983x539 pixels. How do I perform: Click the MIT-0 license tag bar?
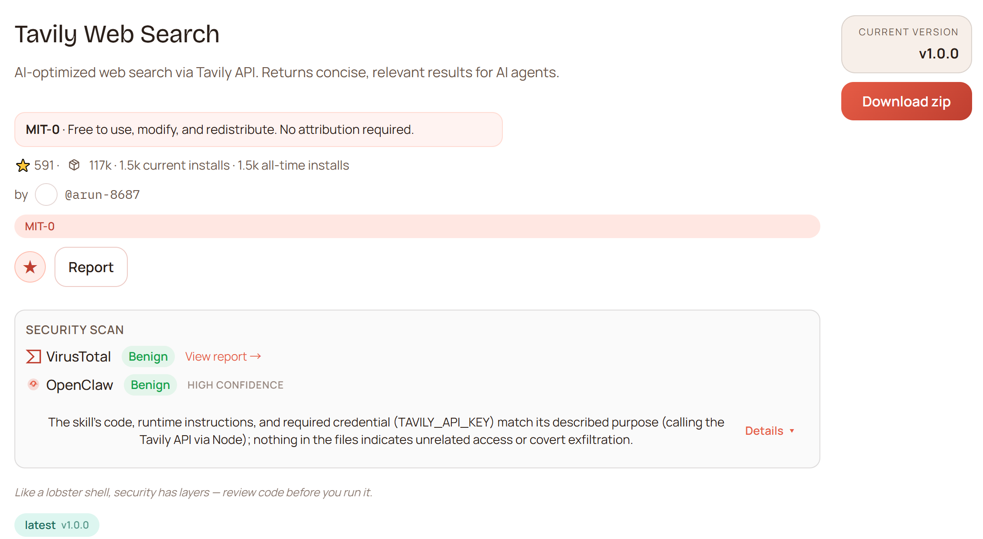tap(417, 226)
